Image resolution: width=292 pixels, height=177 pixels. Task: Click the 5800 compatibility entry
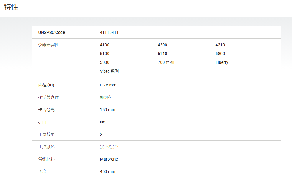[220, 54]
